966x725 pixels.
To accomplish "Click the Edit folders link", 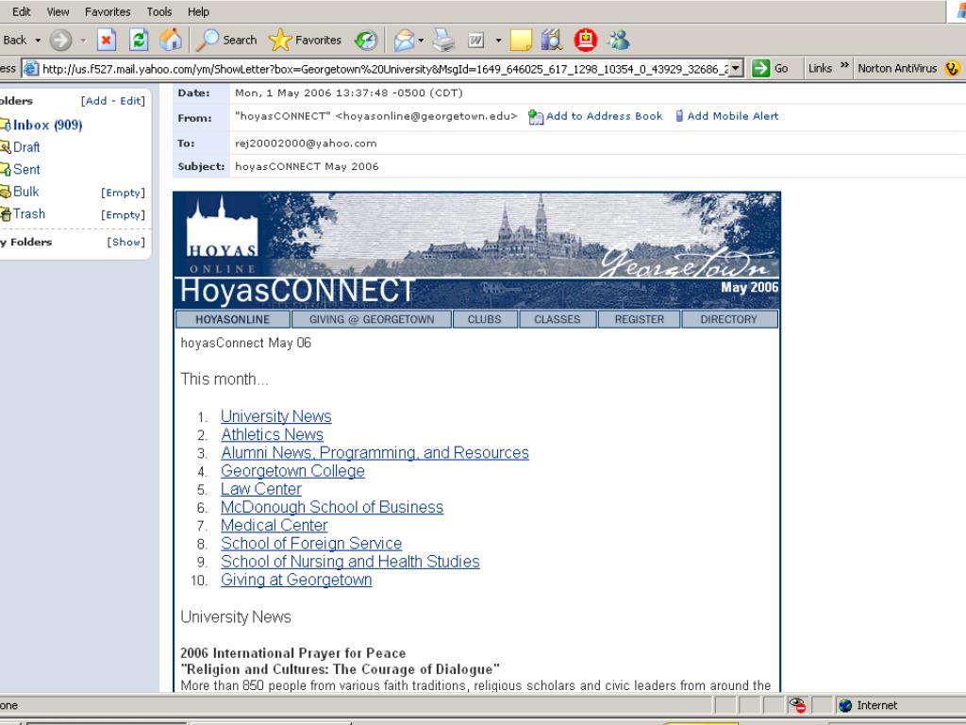I will (x=130, y=101).
